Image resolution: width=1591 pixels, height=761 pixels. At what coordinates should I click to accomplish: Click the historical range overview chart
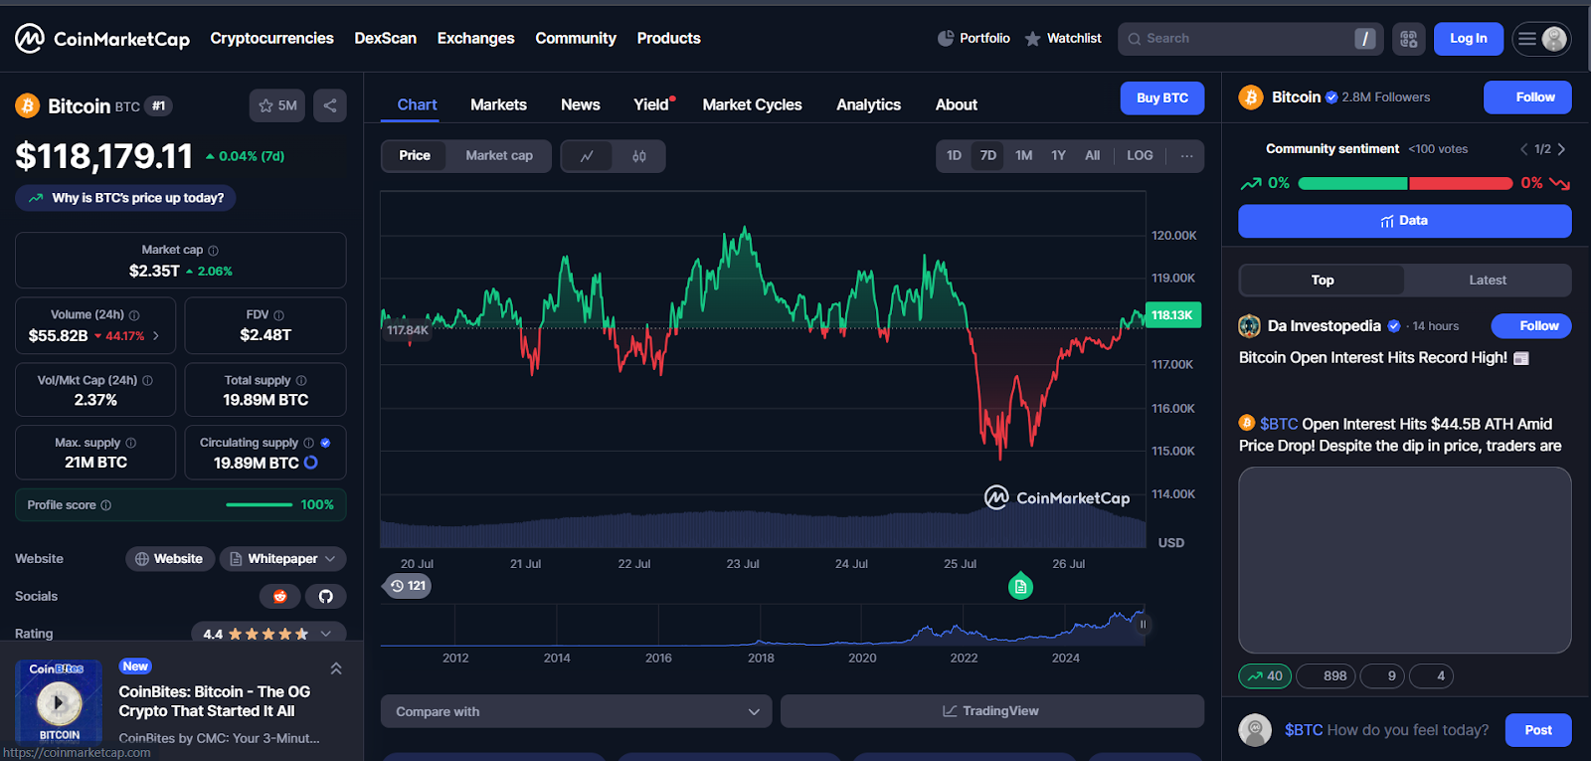[x=763, y=625]
